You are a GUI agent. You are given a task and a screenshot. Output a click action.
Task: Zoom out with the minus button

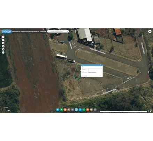tap(3, 40)
